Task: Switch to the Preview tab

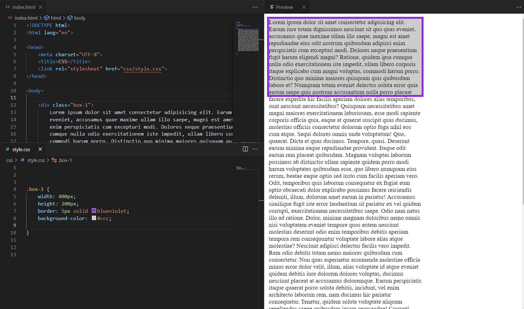Action: pos(284,7)
